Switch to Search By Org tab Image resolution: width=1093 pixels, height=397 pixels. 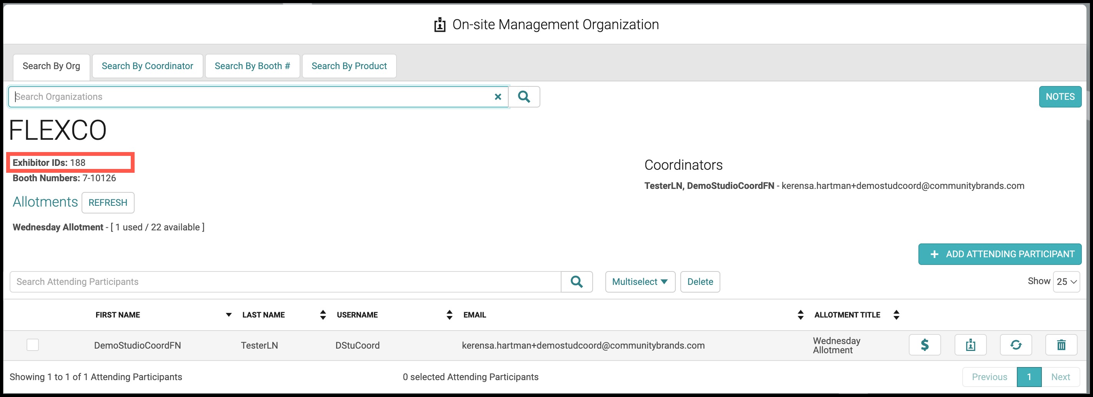tap(51, 66)
